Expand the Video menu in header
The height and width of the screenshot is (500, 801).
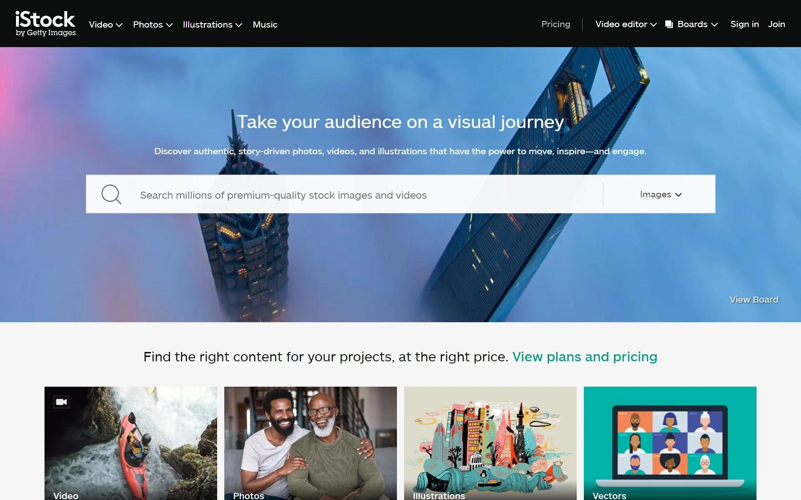point(105,24)
